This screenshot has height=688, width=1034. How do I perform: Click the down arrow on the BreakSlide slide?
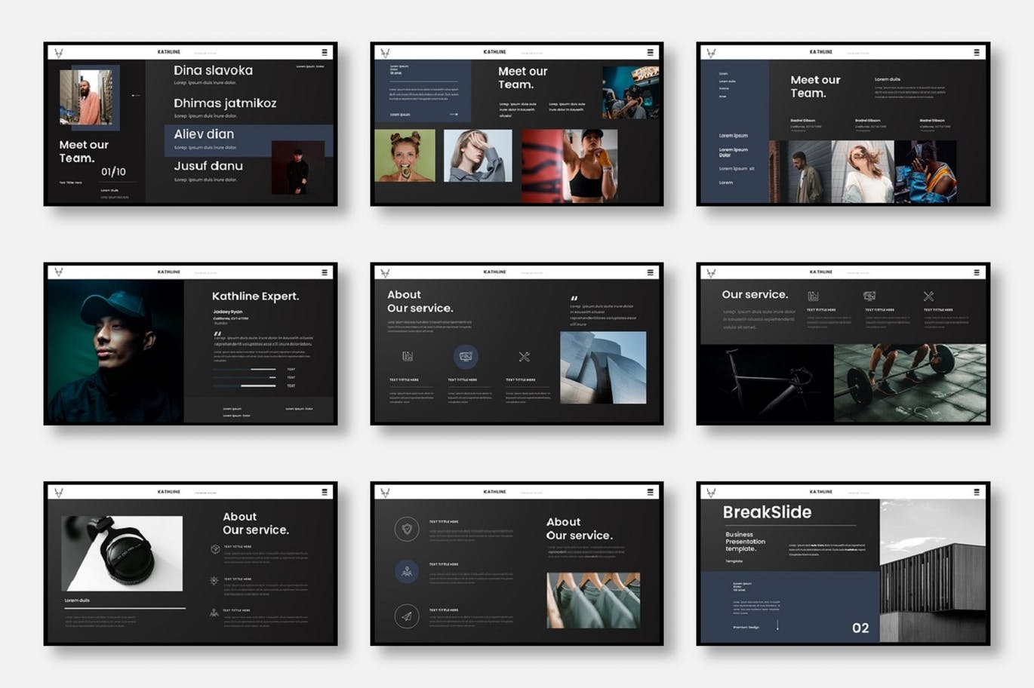777,625
